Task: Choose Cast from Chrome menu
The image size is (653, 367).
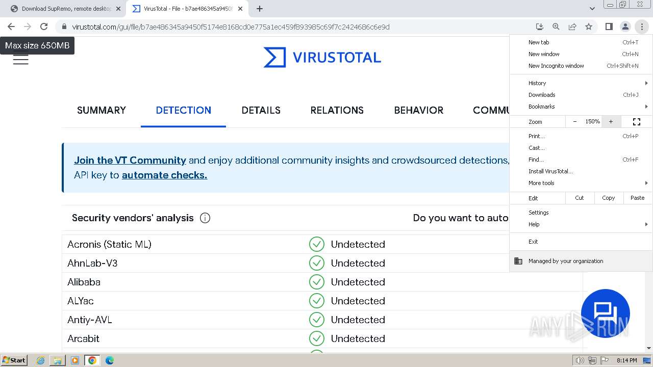Action: click(581, 148)
